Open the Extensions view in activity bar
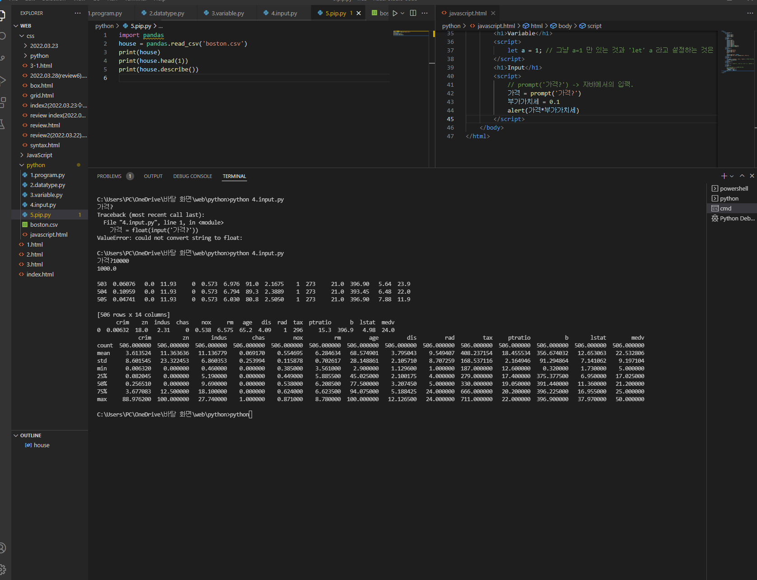This screenshot has width=757, height=580. [x=2, y=103]
